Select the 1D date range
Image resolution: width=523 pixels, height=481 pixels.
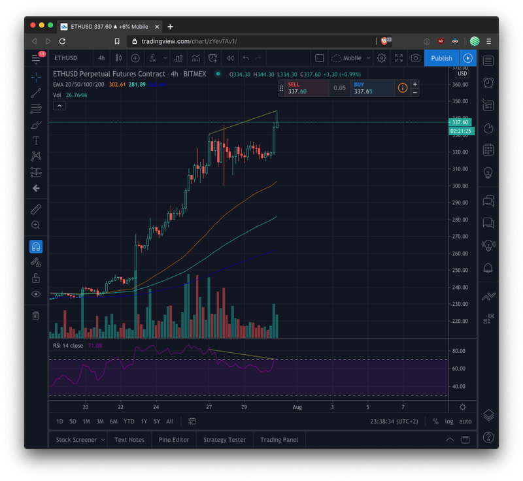pos(59,422)
